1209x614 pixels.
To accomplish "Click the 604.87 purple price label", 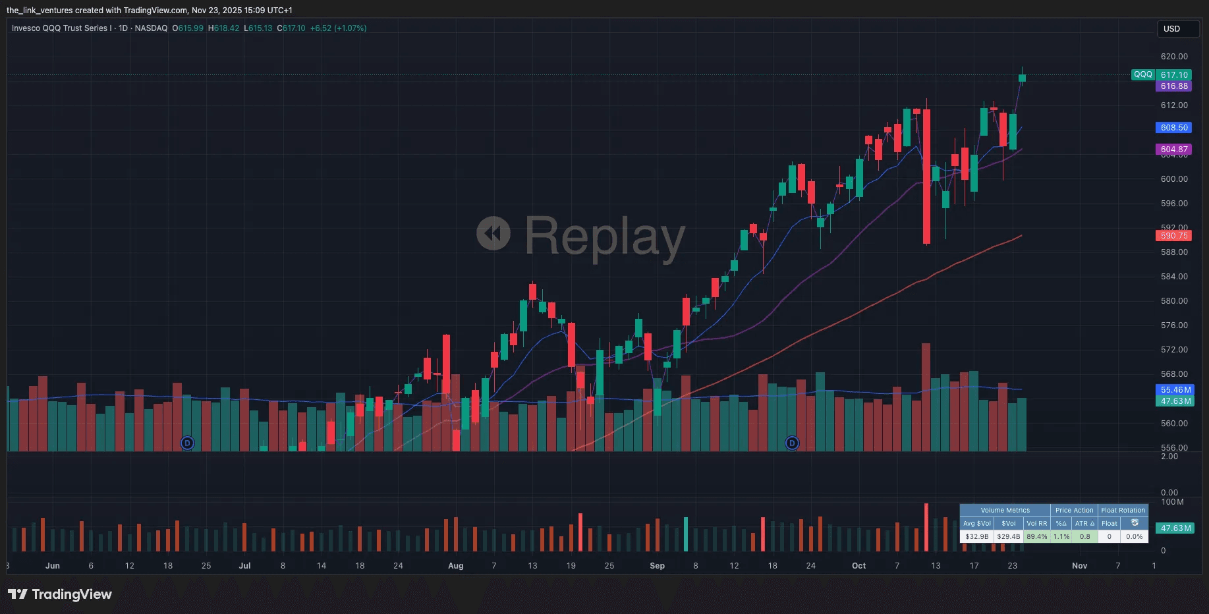I will point(1174,150).
